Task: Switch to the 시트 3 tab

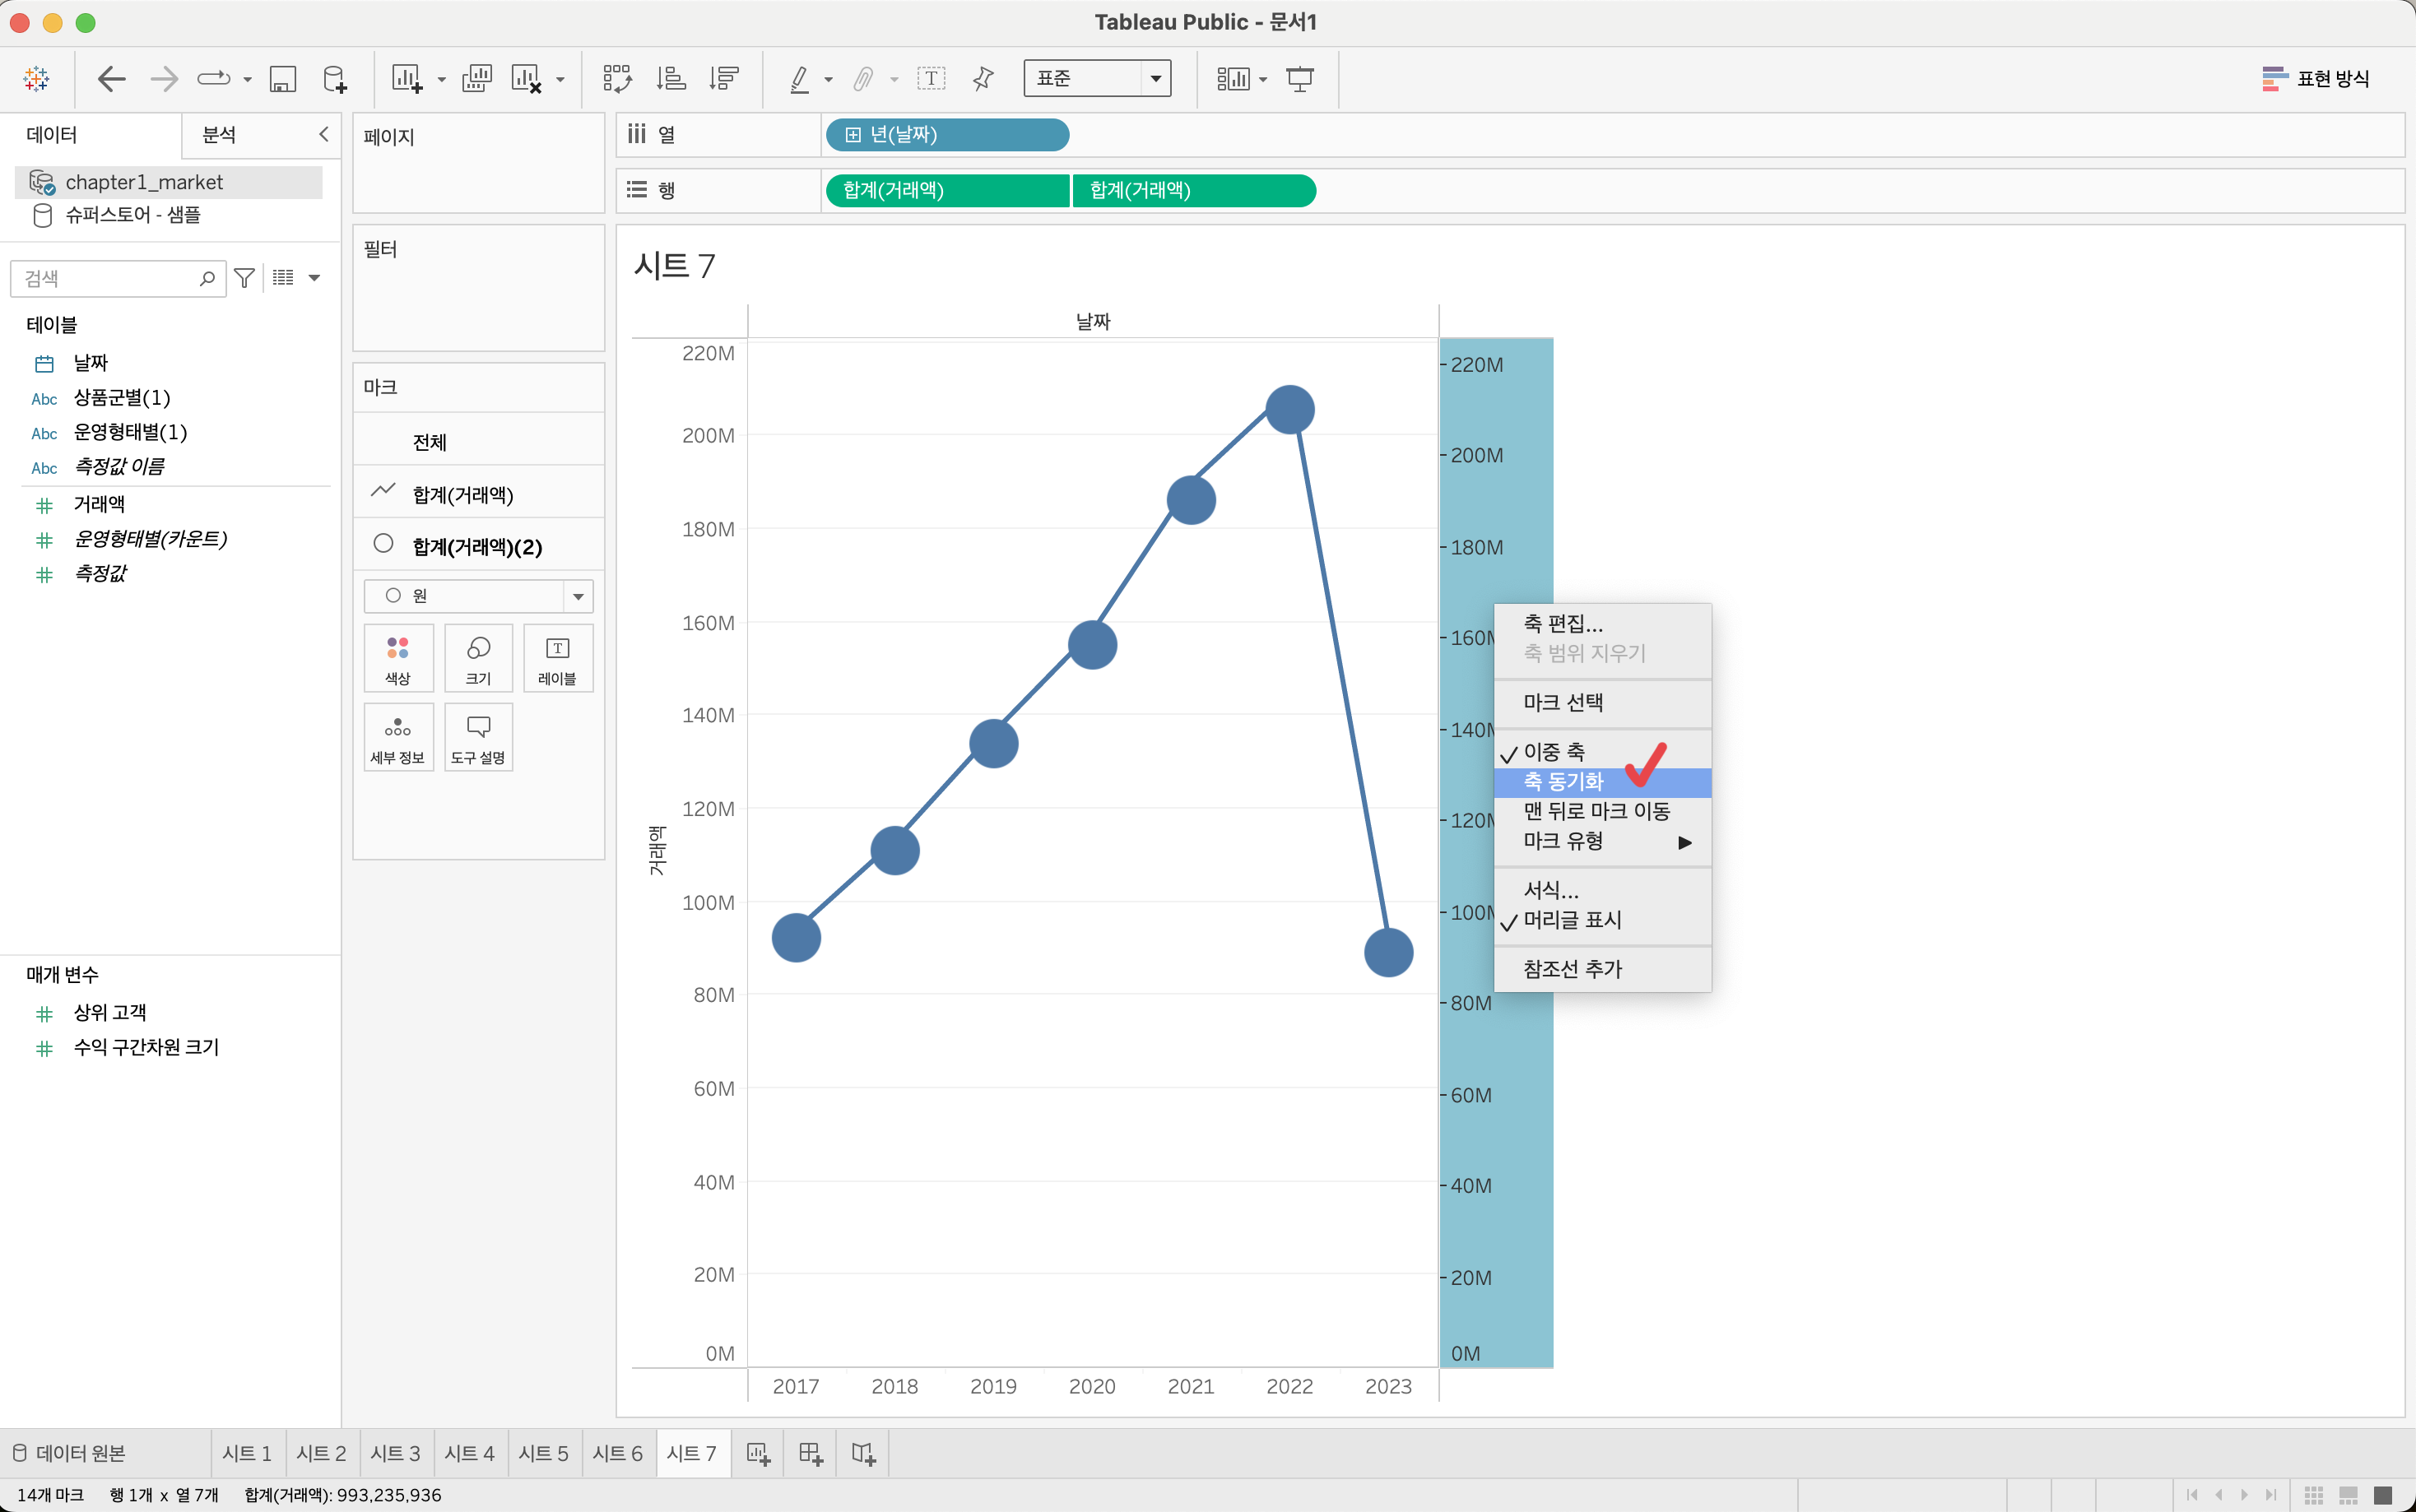Action: tap(395, 1453)
